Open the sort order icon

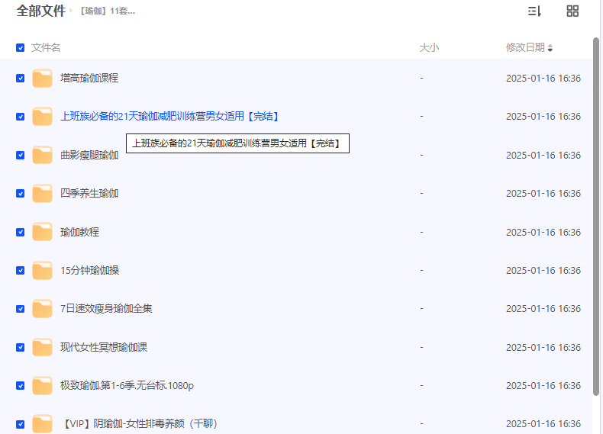click(x=534, y=11)
